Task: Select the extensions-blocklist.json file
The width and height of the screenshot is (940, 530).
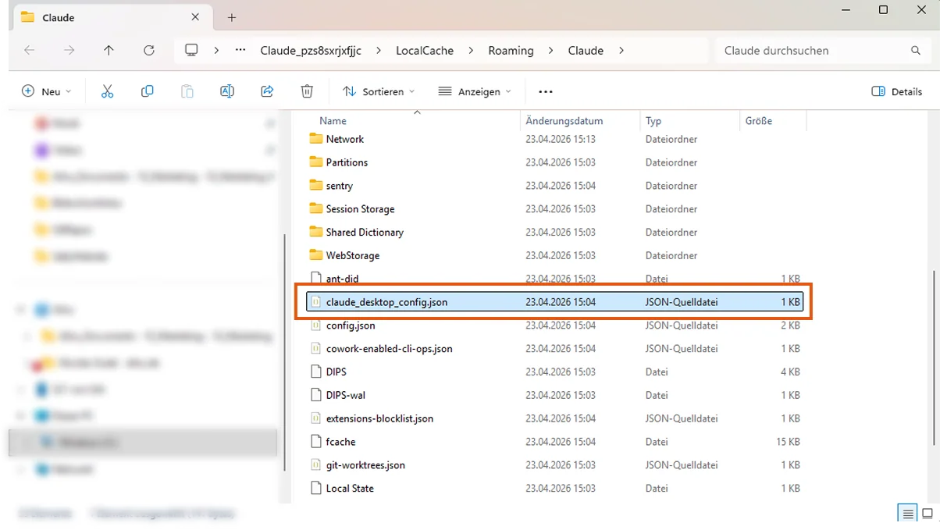Action: click(554, 418)
